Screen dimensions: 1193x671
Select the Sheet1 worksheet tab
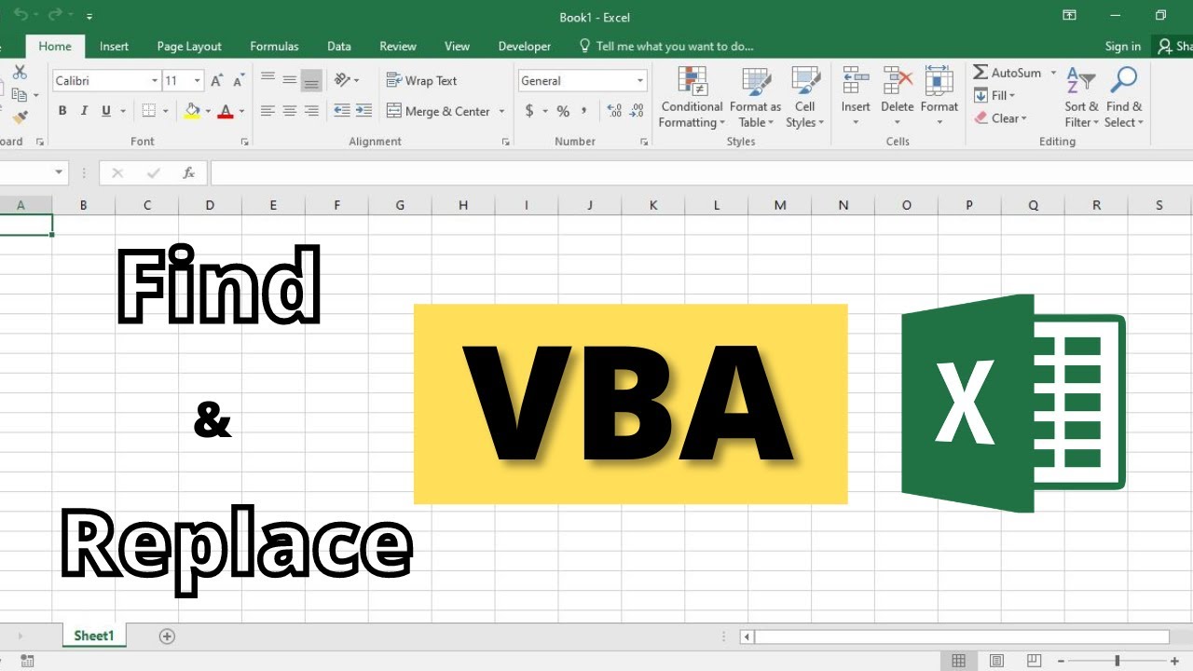click(93, 636)
